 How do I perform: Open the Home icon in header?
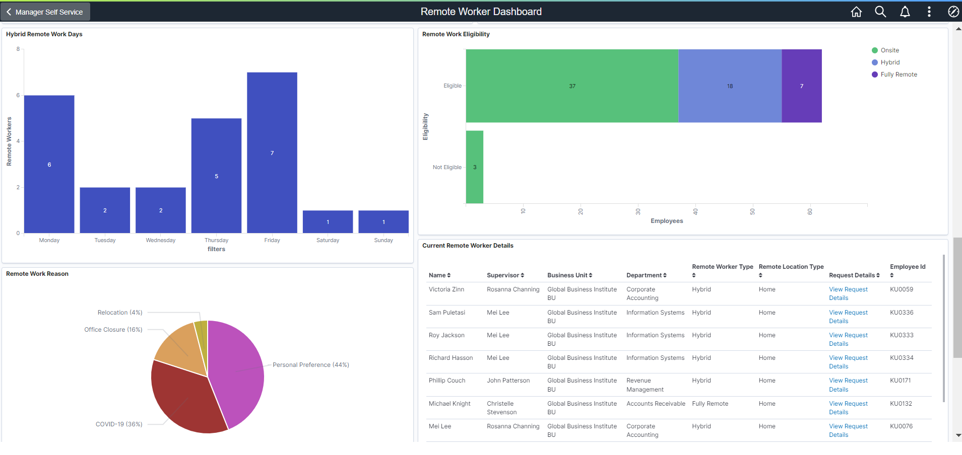point(856,12)
